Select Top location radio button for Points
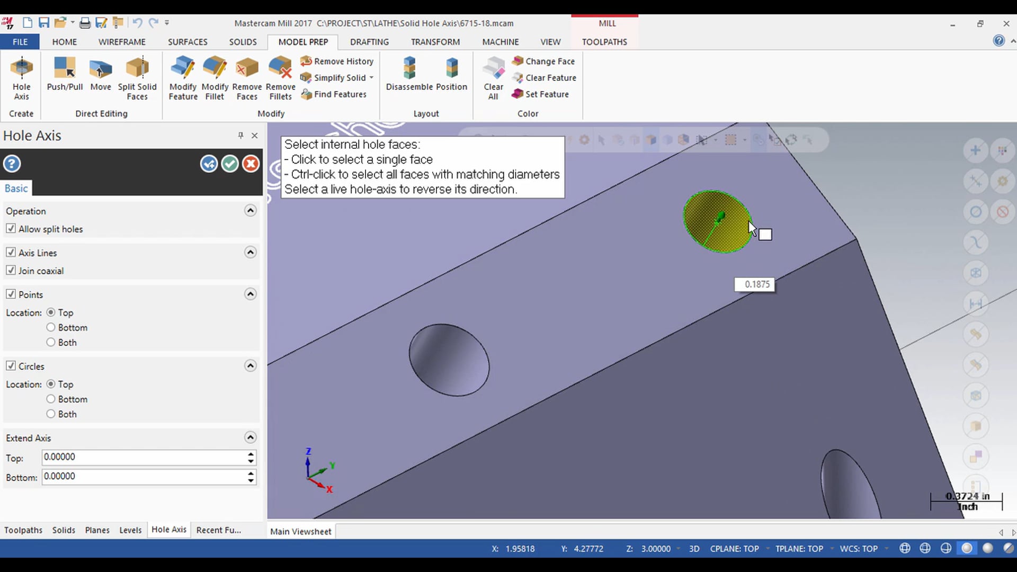The image size is (1017, 572). pos(51,312)
